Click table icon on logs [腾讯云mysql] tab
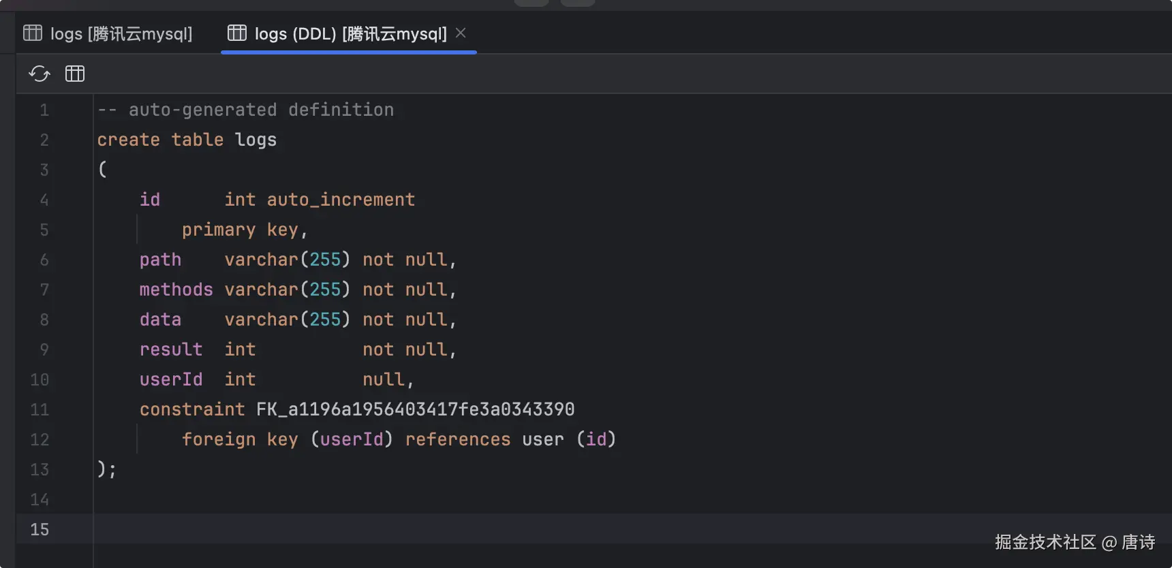1172x568 pixels. point(33,33)
